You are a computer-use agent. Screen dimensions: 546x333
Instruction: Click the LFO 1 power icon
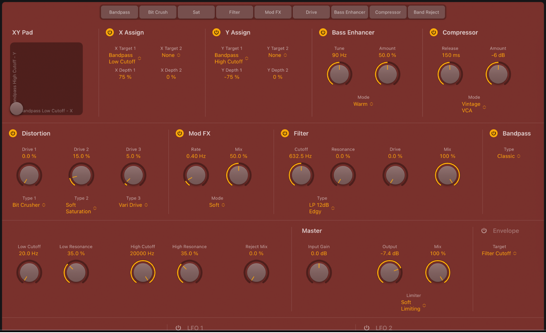[178, 328]
